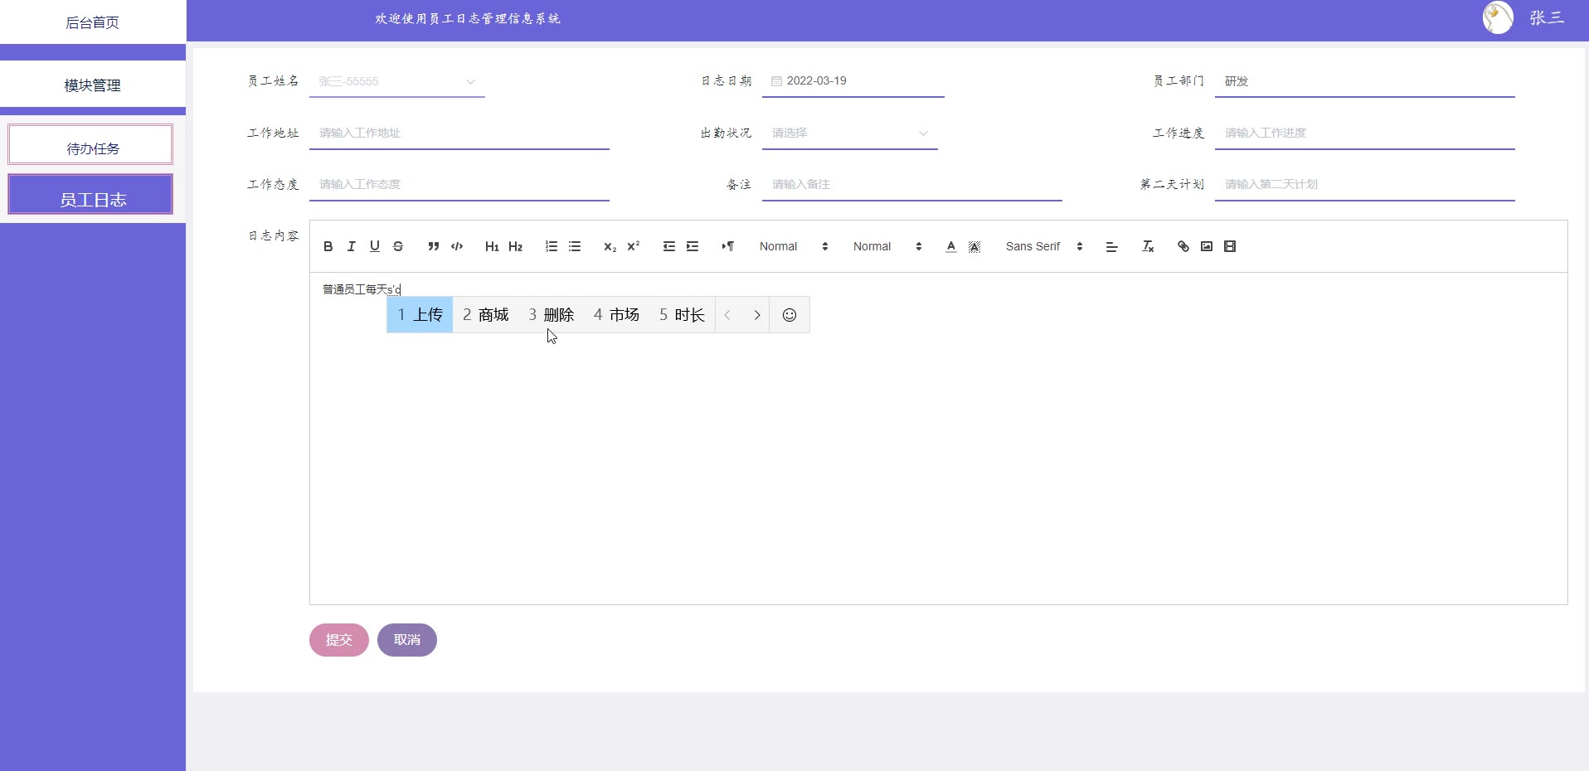Viewport: 1589px width, 771px height.
Task: Open the 日志日期 date picker field
Action: (x=853, y=81)
